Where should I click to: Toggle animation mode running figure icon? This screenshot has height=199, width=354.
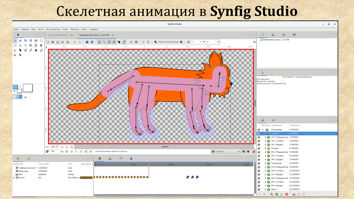[x=253, y=151]
